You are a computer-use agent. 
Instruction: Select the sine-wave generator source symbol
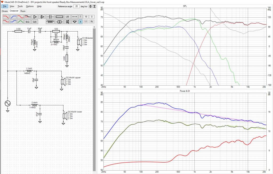pos(8,103)
